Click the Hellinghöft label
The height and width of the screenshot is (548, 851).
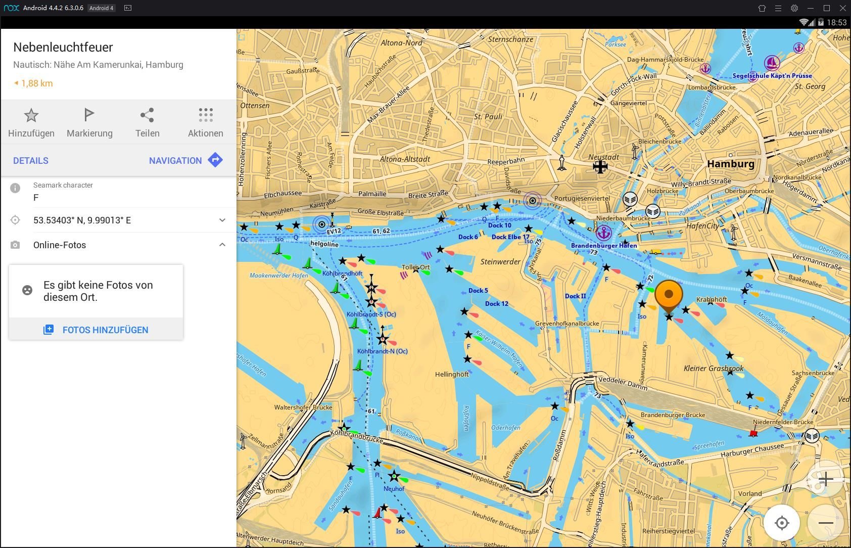coord(452,374)
